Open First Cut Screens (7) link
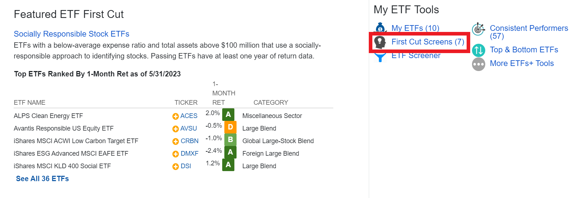The height and width of the screenshot is (198, 577). [x=428, y=42]
